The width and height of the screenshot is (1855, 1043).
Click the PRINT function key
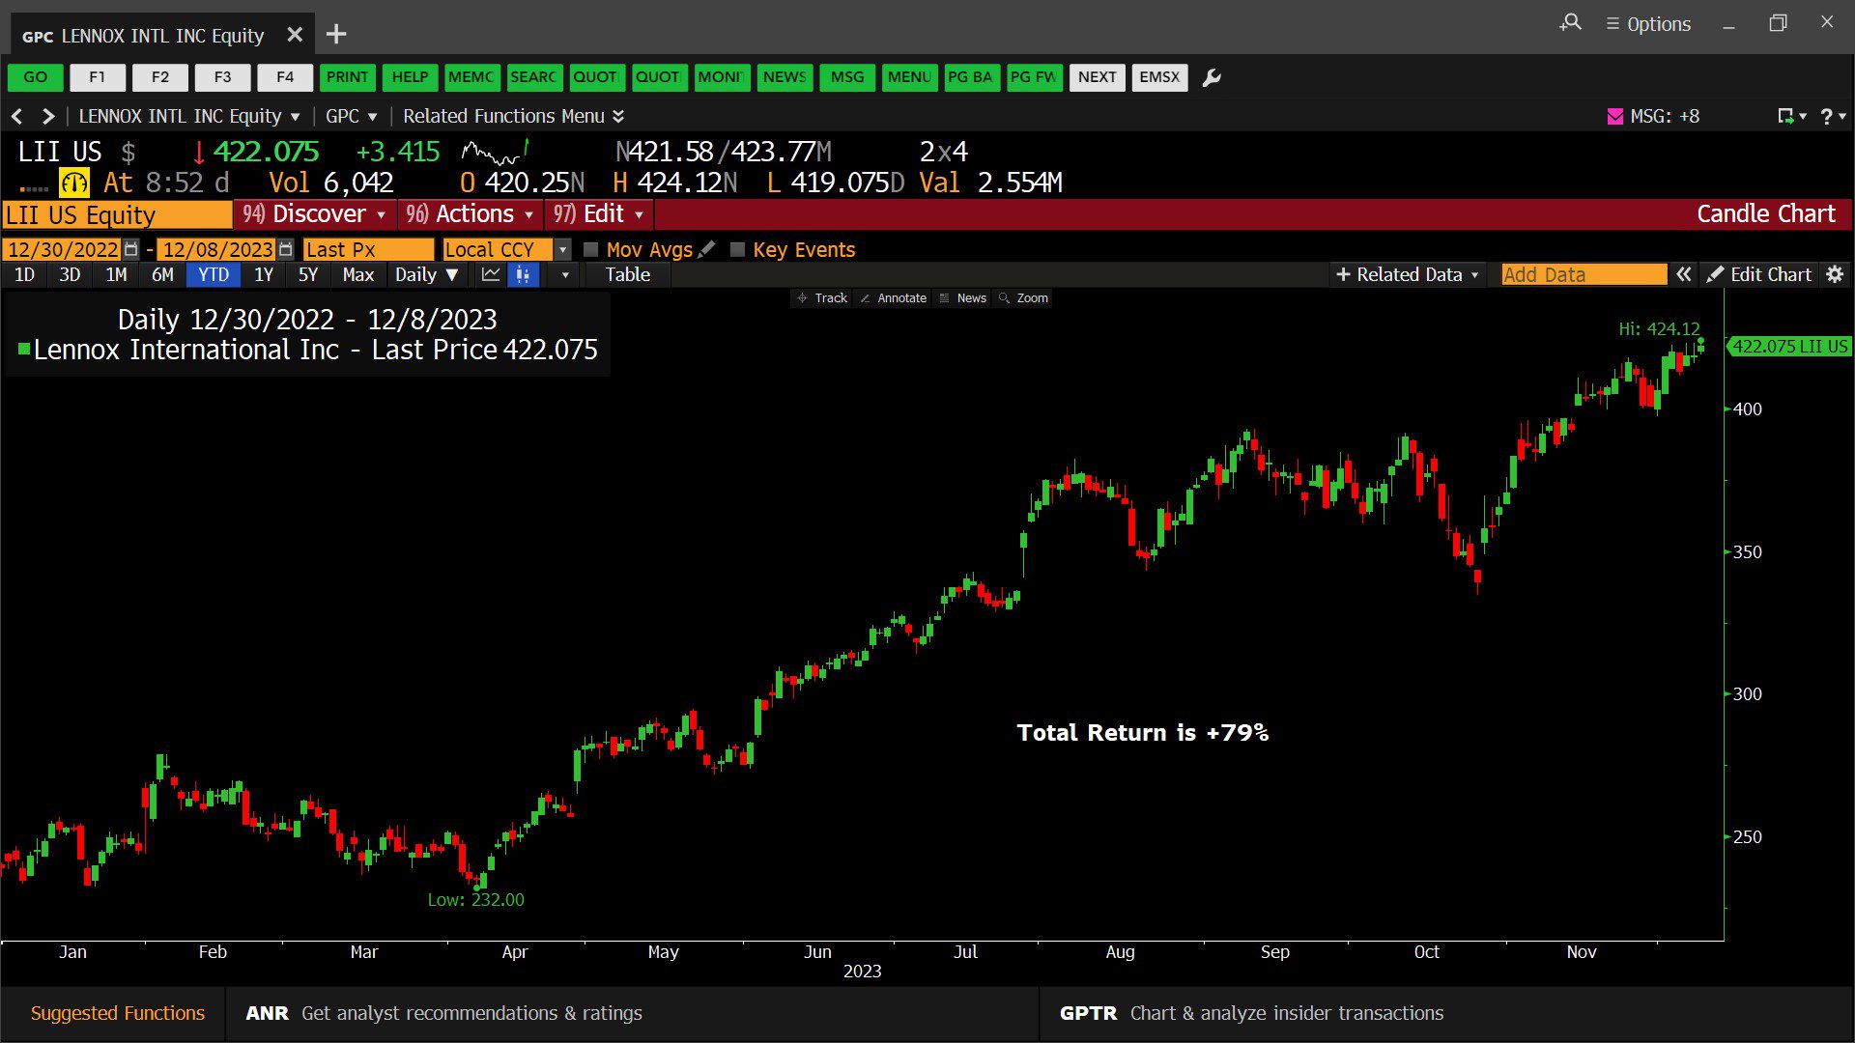(x=347, y=77)
